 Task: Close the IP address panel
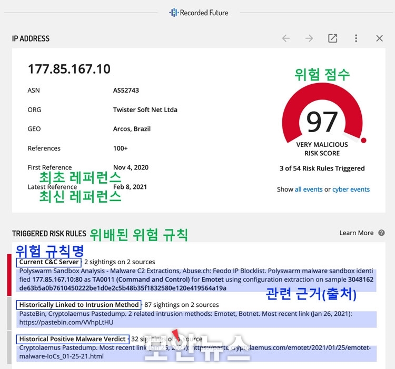379,38
